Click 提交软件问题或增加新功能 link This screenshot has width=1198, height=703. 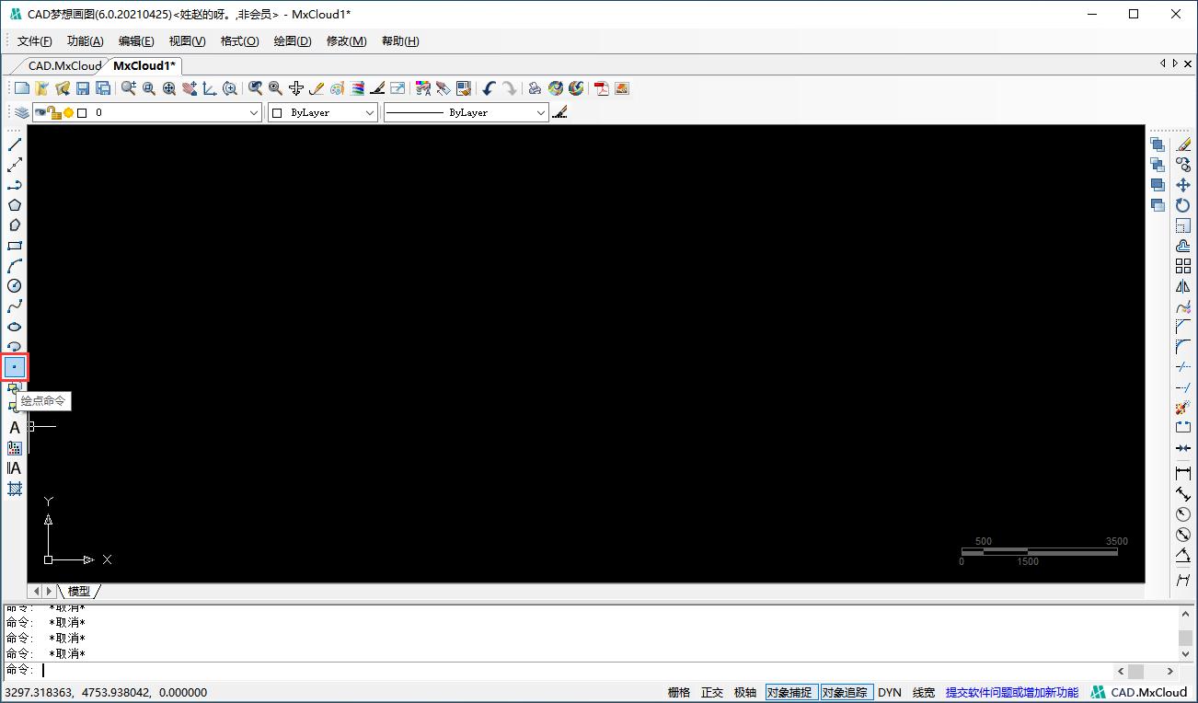pyautogui.click(x=1012, y=693)
